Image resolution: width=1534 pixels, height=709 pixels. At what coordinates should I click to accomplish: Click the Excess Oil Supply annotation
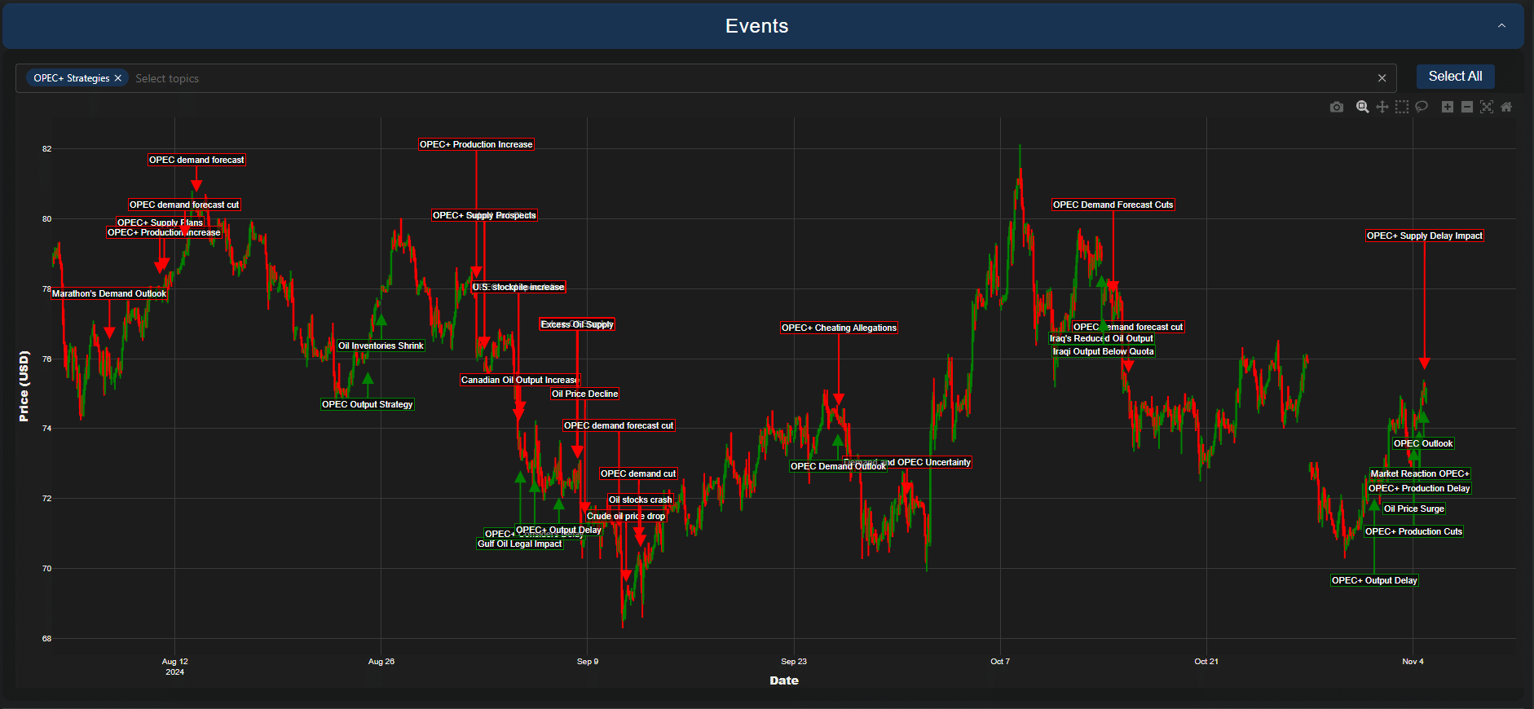pyautogui.click(x=577, y=324)
